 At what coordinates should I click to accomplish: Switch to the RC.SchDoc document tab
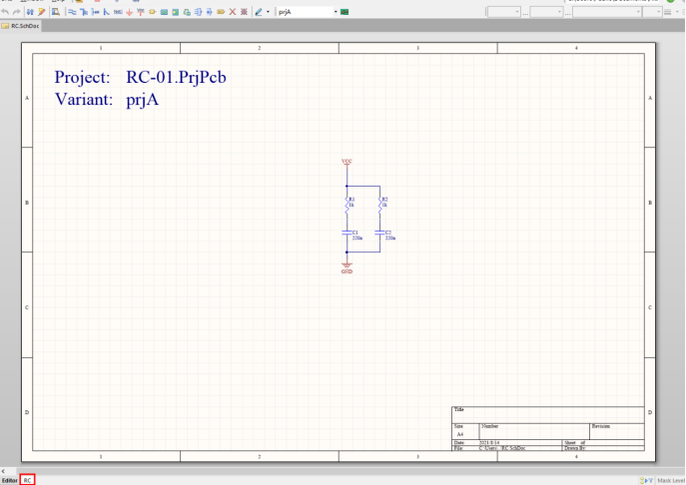click(x=21, y=26)
